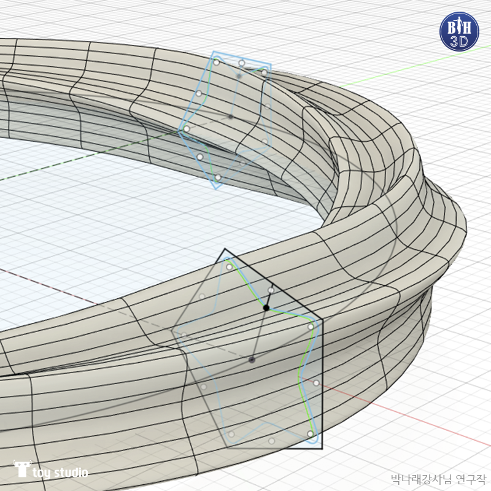Pick the center point of lower star profile
The image size is (491, 491).
(x=252, y=360)
